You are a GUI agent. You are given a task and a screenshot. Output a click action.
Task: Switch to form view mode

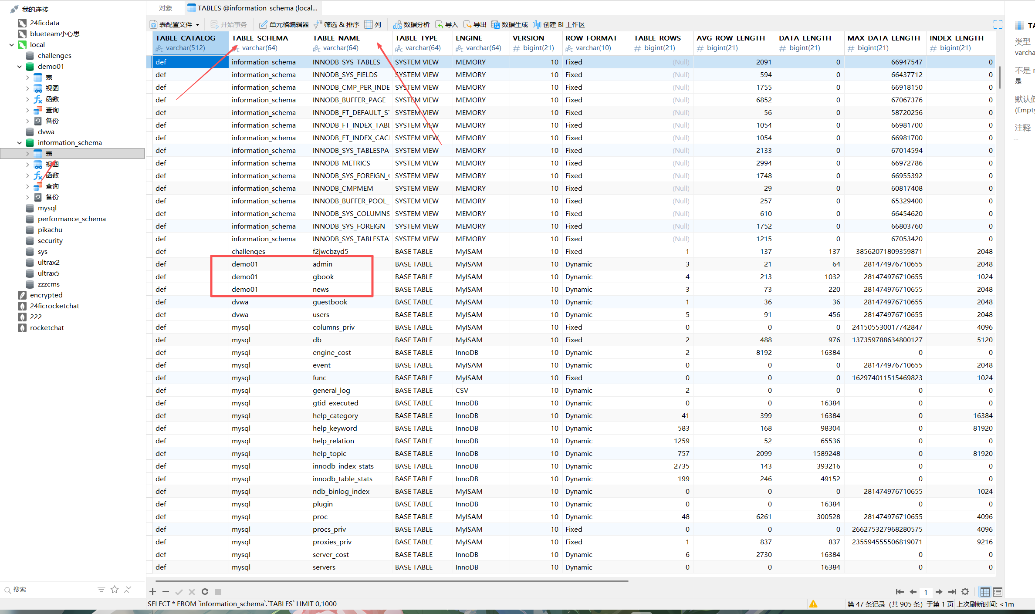pyautogui.click(x=998, y=592)
